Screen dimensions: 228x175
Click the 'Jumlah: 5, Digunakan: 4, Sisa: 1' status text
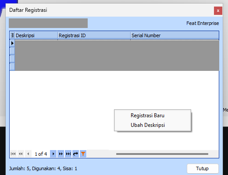click(x=43, y=168)
